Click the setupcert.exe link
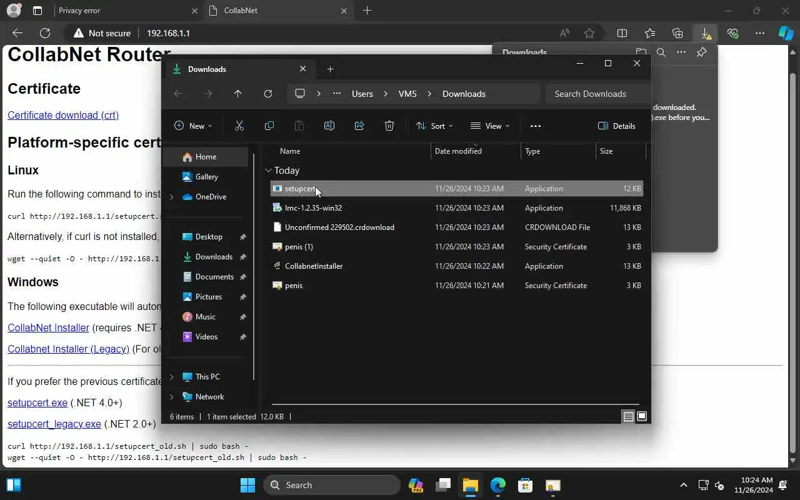 tap(37, 402)
